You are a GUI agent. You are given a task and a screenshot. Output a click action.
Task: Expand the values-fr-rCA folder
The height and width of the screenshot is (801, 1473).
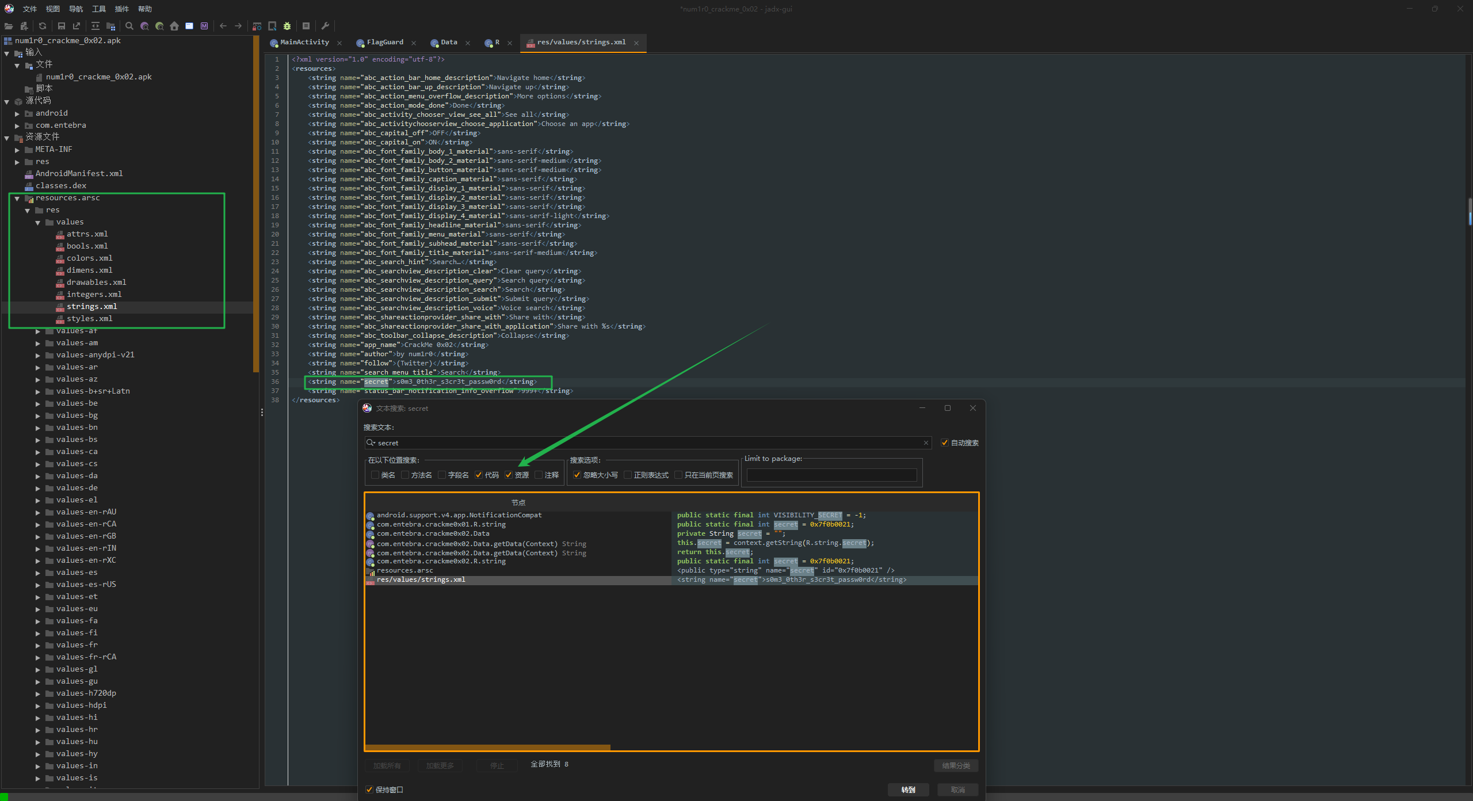(x=38, y=658)
